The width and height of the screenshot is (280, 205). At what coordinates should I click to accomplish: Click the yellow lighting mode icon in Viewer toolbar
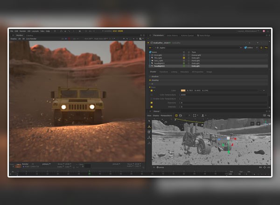177,115
